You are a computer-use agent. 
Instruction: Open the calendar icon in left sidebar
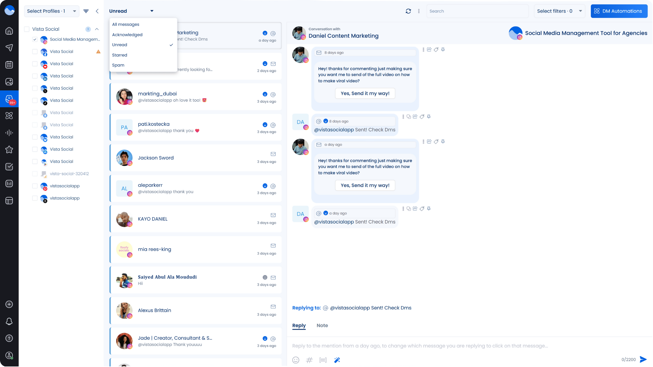click(9, 65)
